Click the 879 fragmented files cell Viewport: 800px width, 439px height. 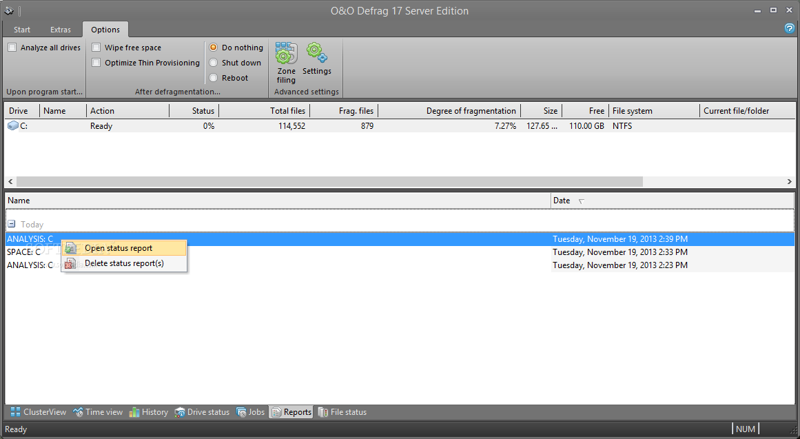(367, 125)
